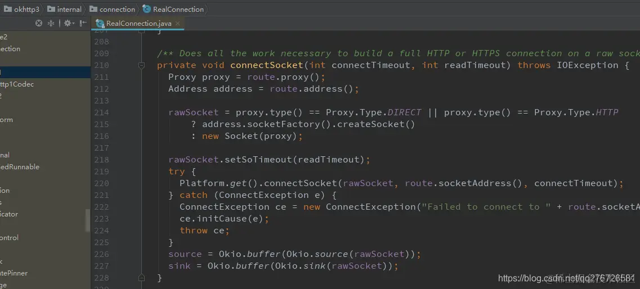Hide the project tool window panel
Image resolution: width=640 pixels, height=289 pixels.
[x=83, y=23]
